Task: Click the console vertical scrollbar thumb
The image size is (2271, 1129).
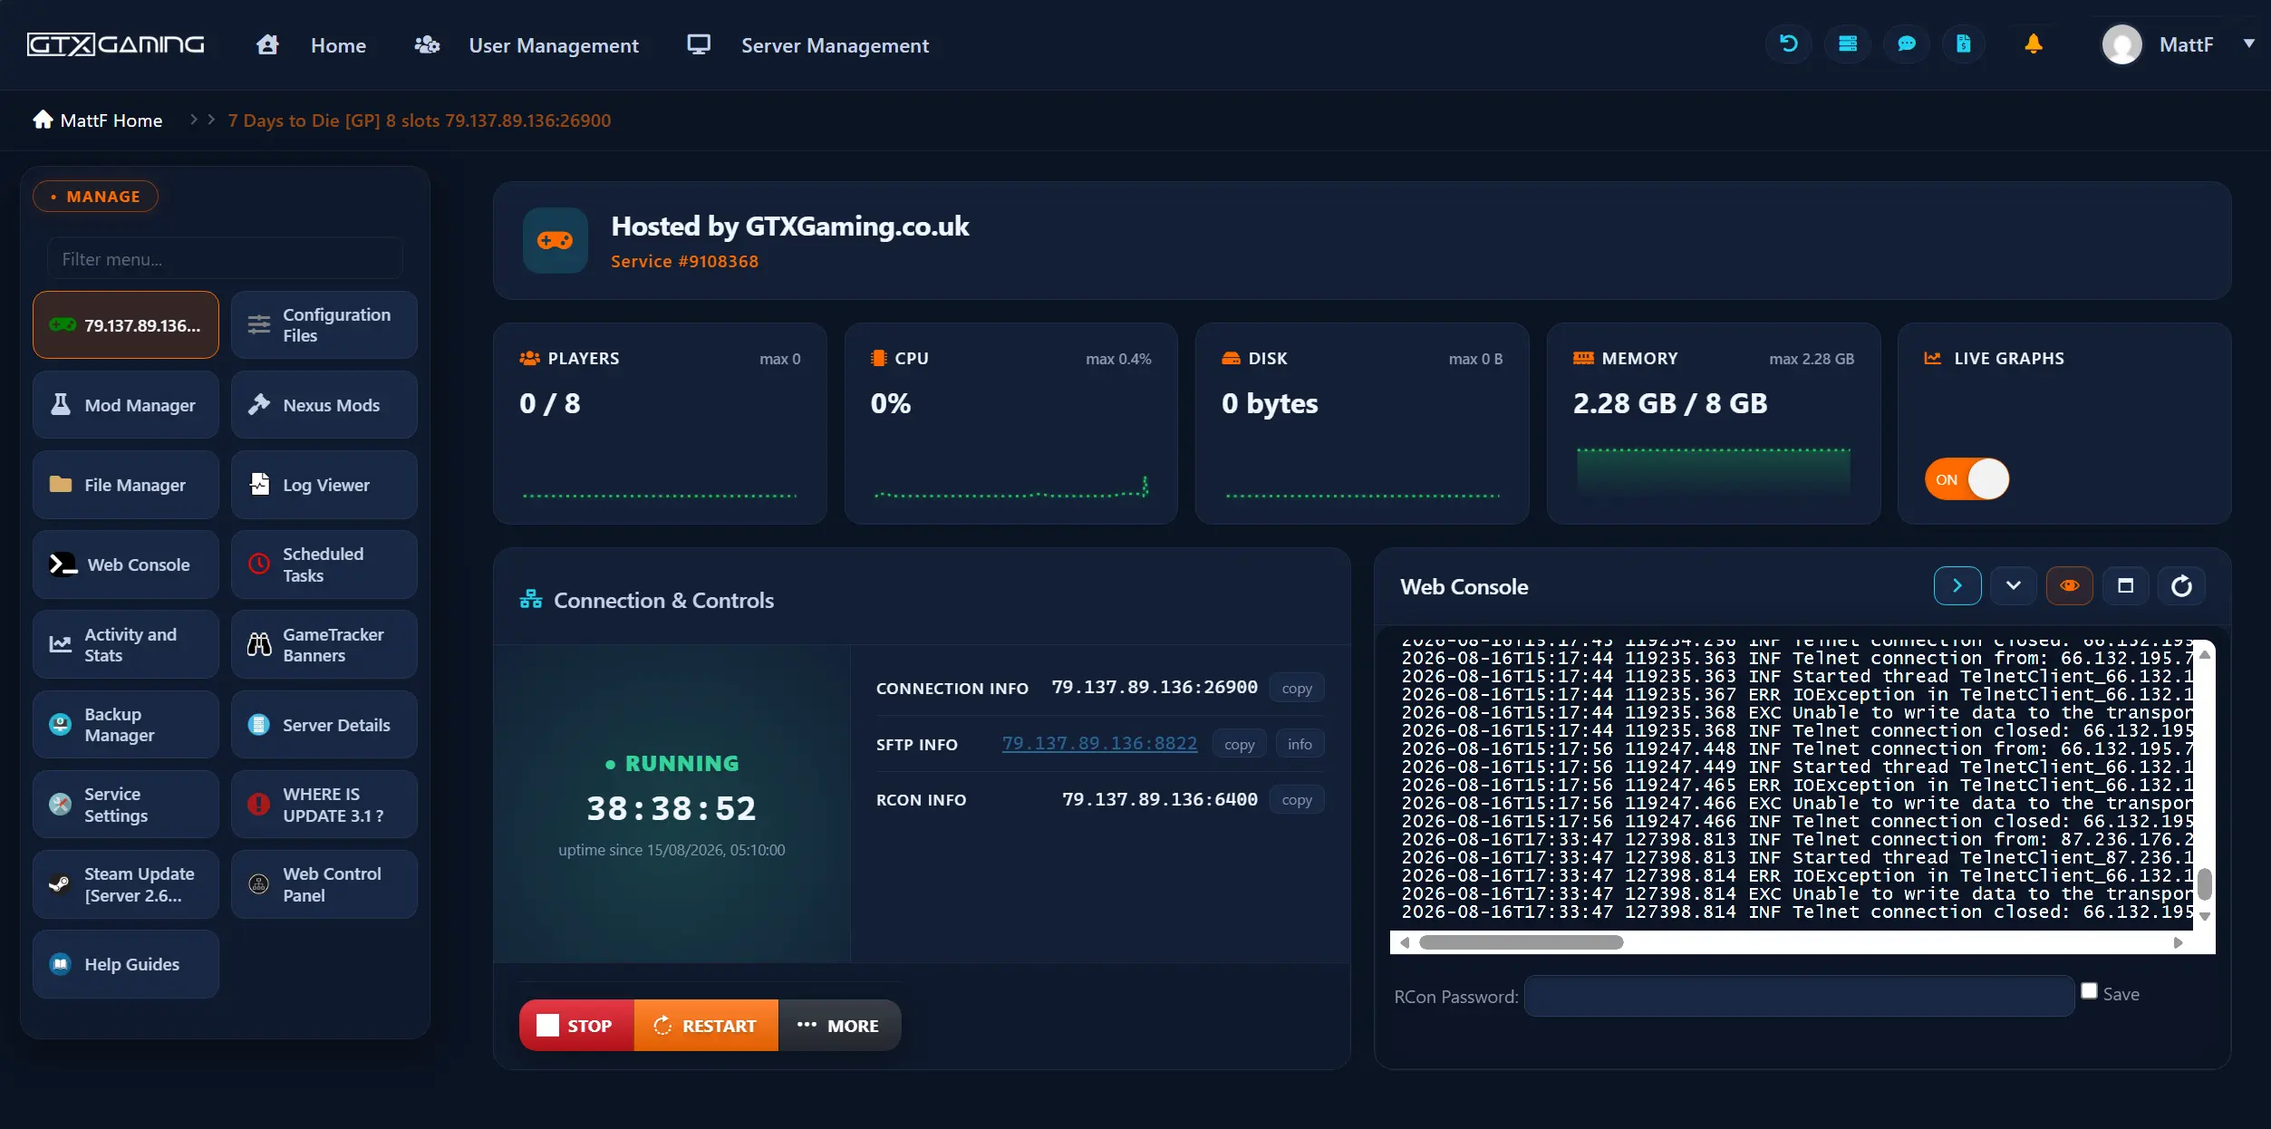Action: click(2205, 884)
